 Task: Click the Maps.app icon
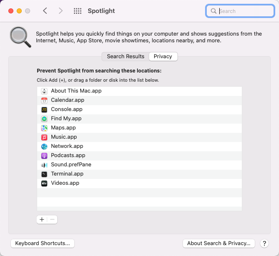(44, 128)
